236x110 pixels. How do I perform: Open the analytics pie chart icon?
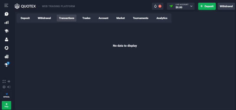point(6,48)
